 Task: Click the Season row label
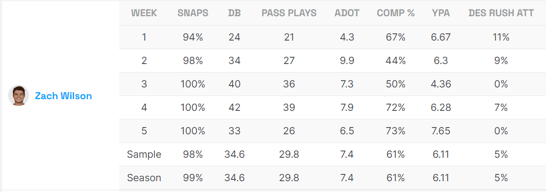[144, 178]
